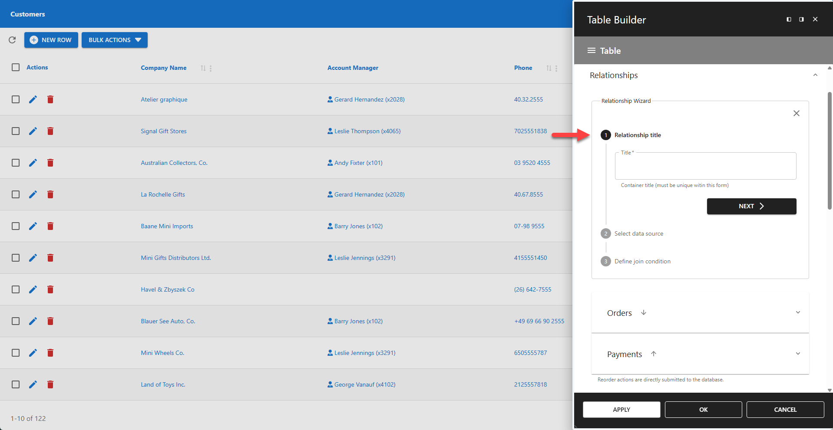The image size is (833, 430).
Task: Edit the Atelier graphique row
Action: (33, 99)
